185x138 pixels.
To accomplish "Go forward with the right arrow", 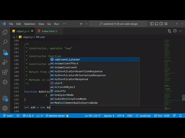I will click(x=86, y=24).
